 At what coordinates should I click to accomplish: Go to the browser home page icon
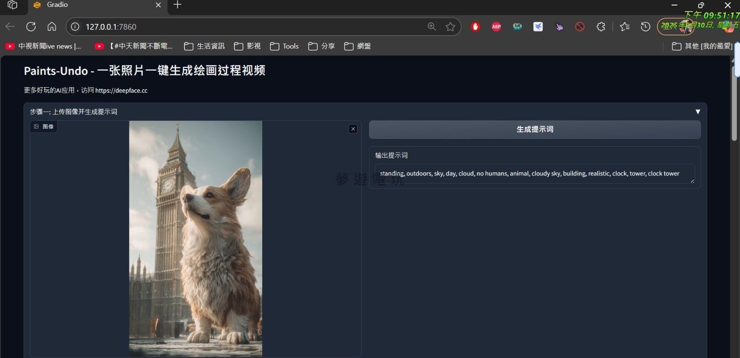coord(52,27)
